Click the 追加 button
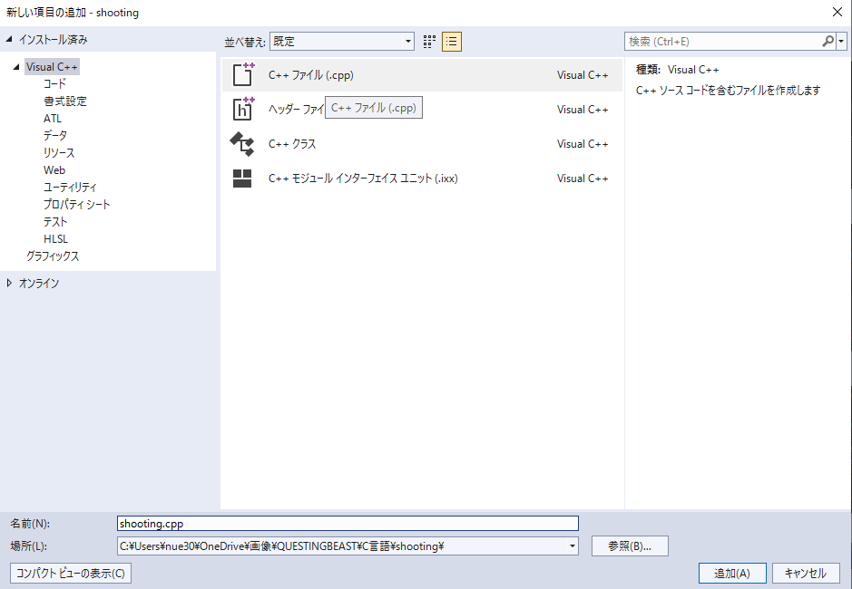This screenshot has height=589, width=852. pyautogui.click(x=731, y=573)
